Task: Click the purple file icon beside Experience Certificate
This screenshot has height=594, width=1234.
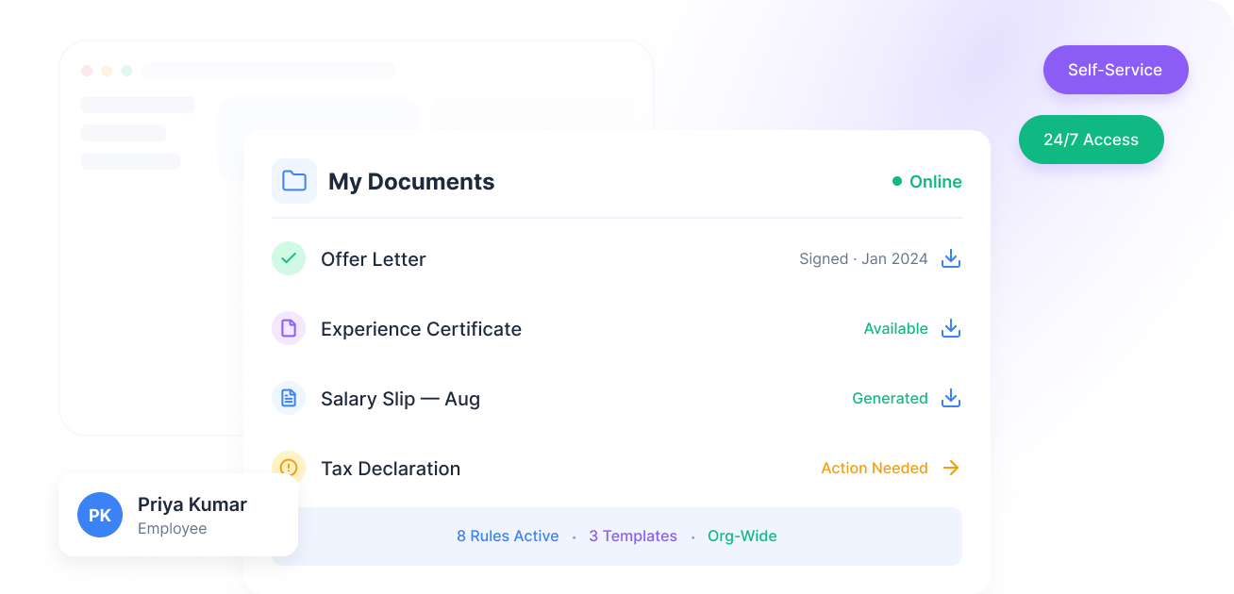Action: tap(289, 328)
